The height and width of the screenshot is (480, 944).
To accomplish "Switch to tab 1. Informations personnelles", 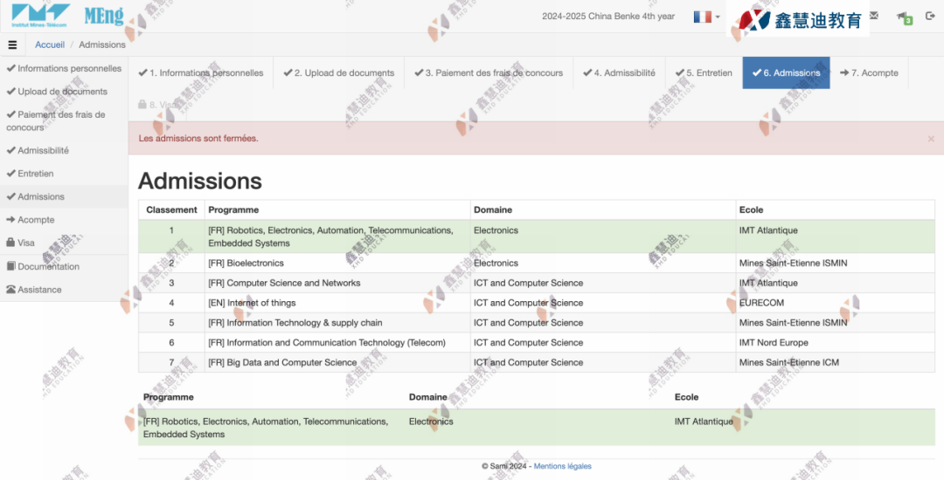I will pos(201,72).
